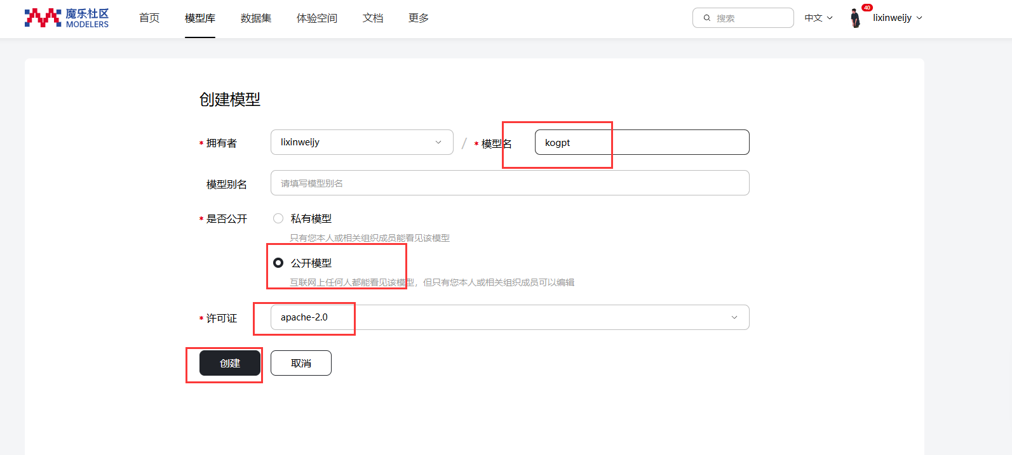1012x455 pixels.
Task: Go to the 首页 home tab
Action: coord(149,18)
